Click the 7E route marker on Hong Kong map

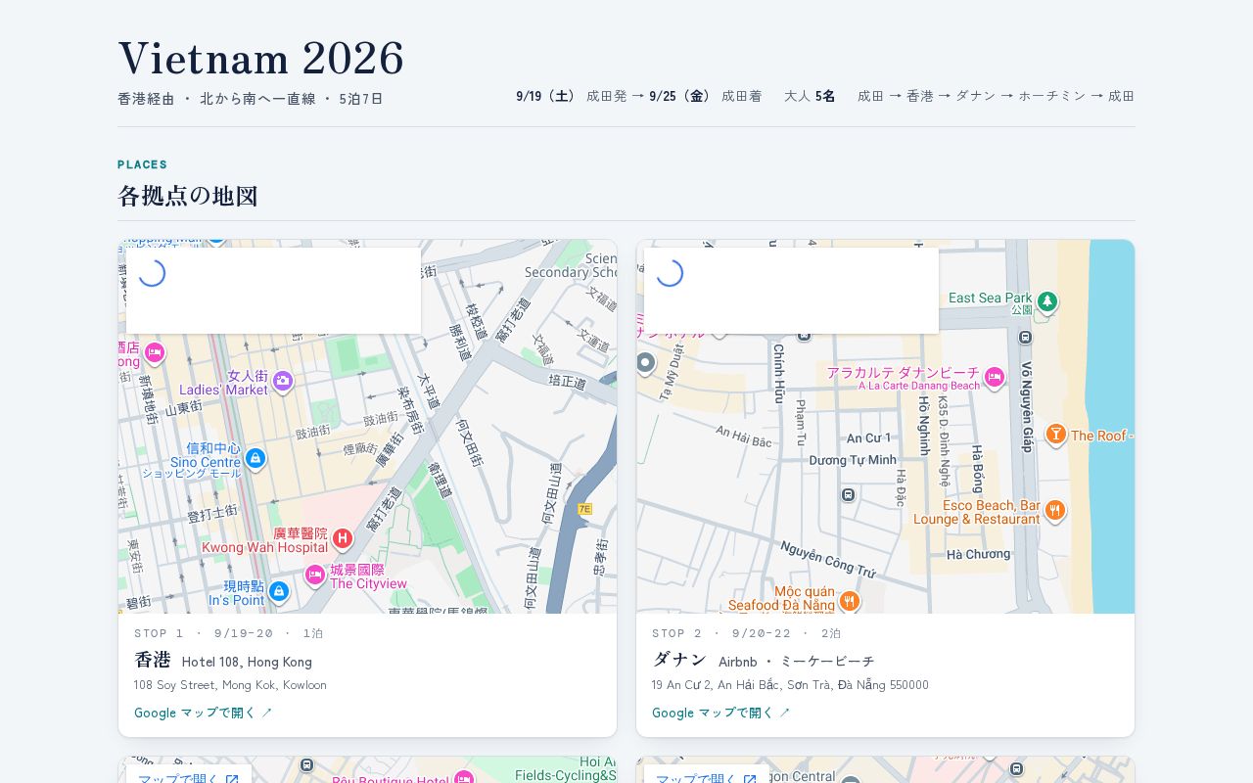pos(585,509)
